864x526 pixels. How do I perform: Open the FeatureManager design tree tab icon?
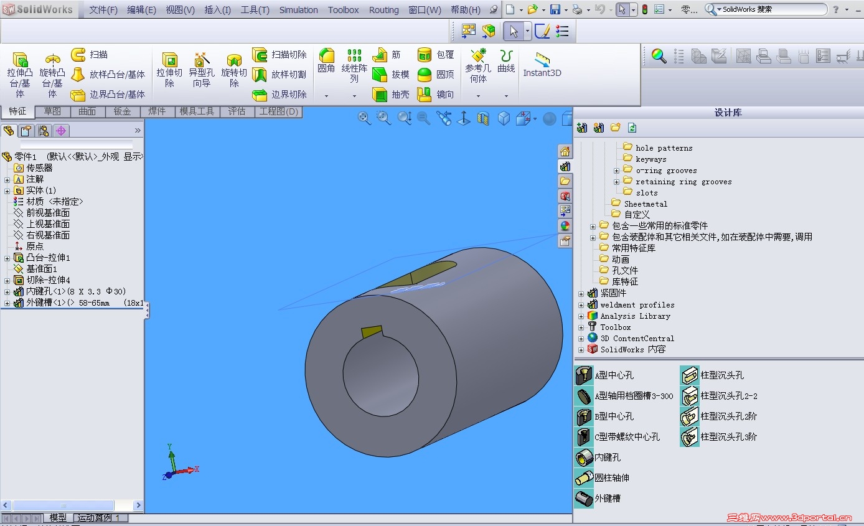tap(9, 131)
